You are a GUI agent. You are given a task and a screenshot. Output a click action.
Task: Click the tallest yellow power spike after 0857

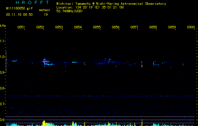point(142,123)
